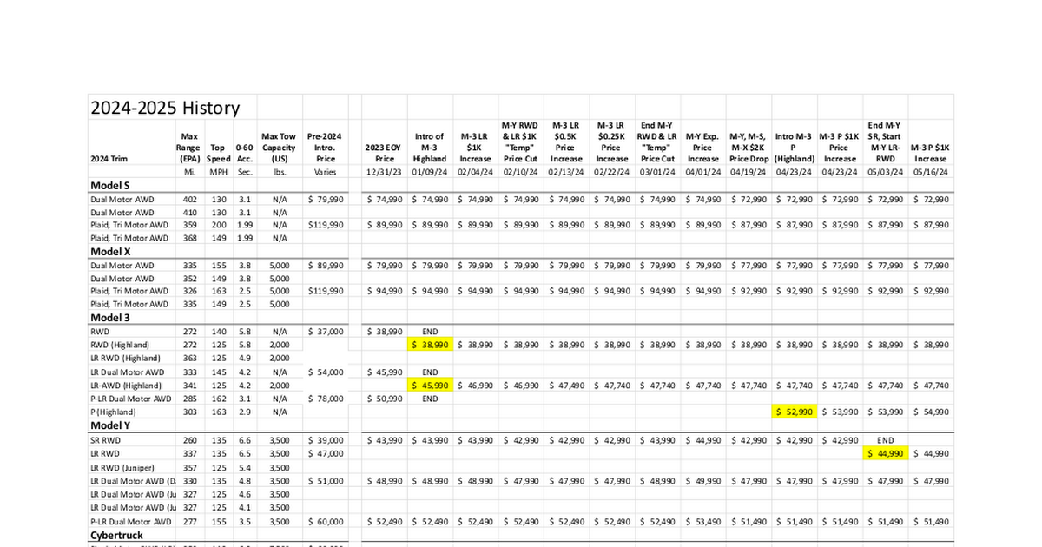
Task: Click the '$54,000' pre-2024 price cell
Action: point(326,372)
